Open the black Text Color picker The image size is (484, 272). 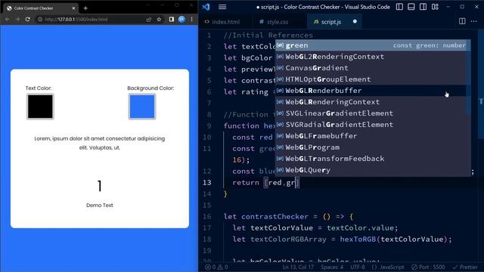(x=40, y=107)
